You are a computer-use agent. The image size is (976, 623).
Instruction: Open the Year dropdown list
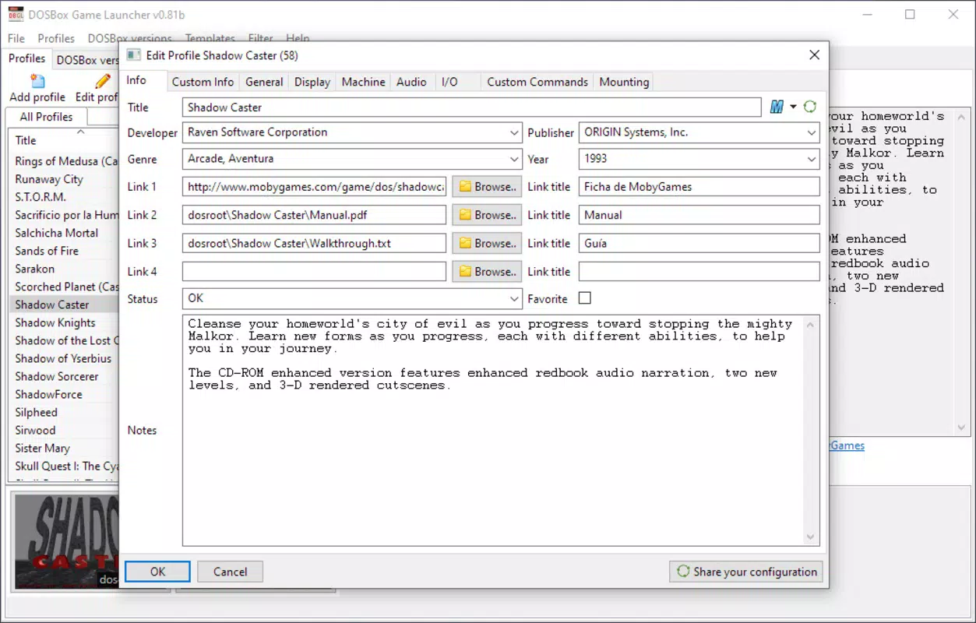(812, 159)
